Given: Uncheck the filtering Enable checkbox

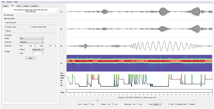Looking at the screenshot, I should point(6,35).
